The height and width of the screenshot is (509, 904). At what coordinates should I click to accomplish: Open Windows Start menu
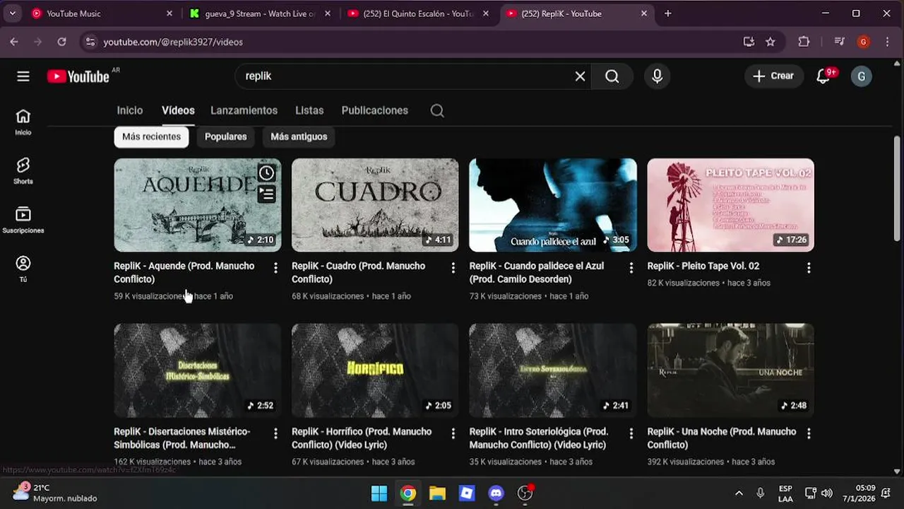pos(379,493)
